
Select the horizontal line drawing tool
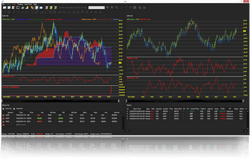pos(18,12)
